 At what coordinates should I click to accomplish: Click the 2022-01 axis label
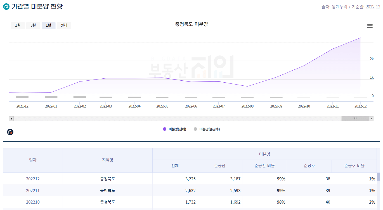[x=51, y=106]
